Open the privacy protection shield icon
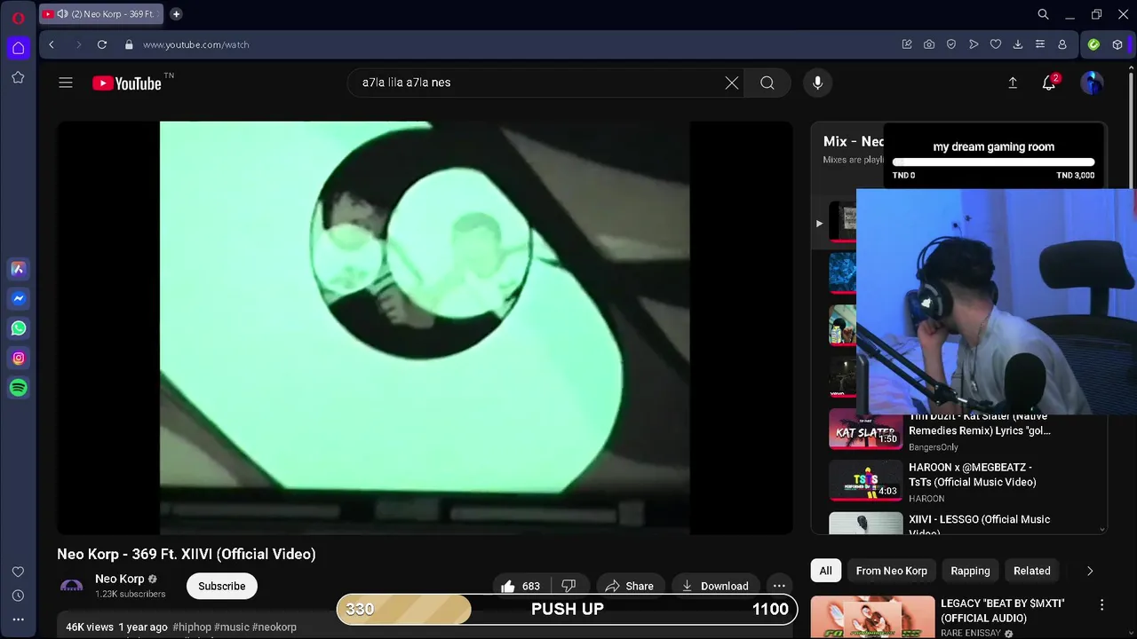This screenshot has width=1137, height=639. pos(951,44)
